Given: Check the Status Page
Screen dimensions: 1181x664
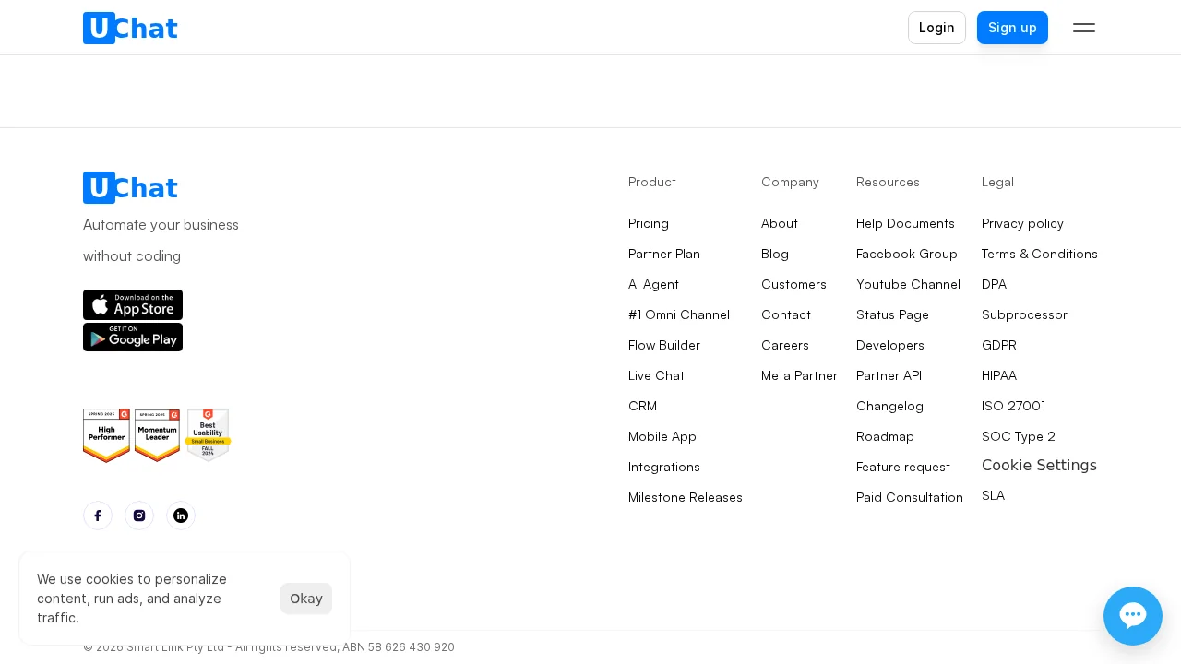Looking at the screenshot, I should tap(892, 314).
